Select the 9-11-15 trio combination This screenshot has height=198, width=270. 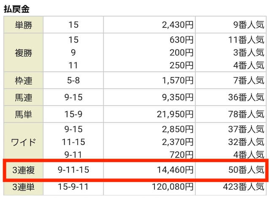73,170
